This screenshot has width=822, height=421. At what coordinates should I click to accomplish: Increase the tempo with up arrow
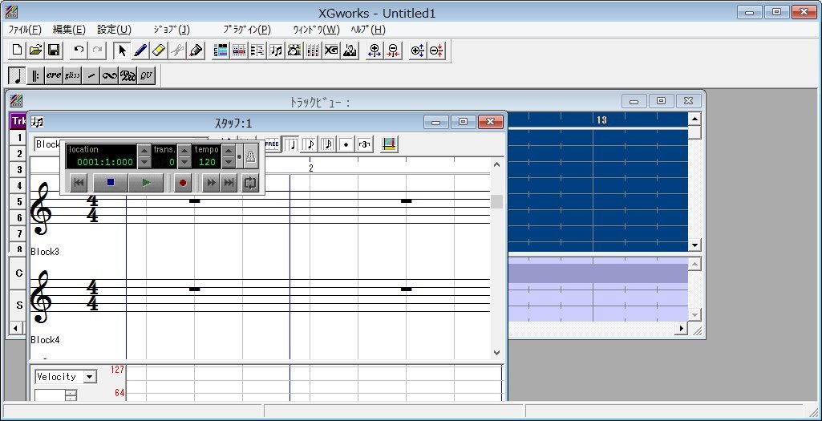click(228, 151)
